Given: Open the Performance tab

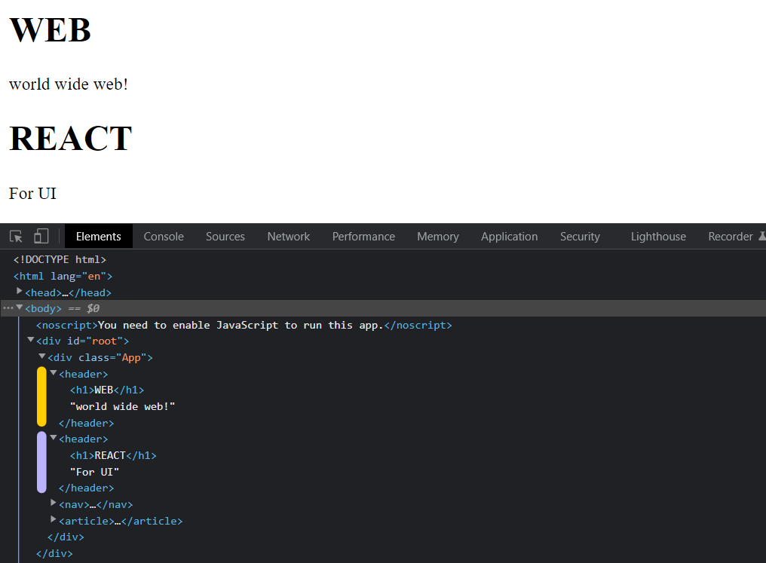Looking at the screenshot, I should coord(363,237).
